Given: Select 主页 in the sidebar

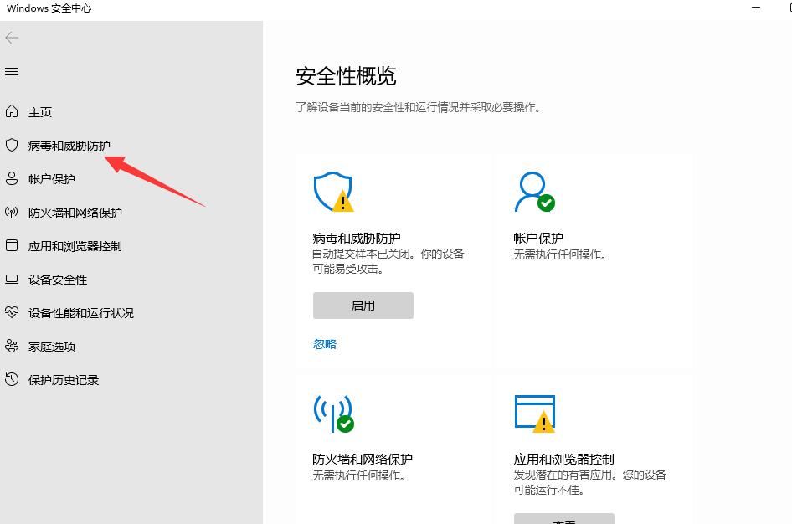Looking at the screenshot, I should pos(40,111).
